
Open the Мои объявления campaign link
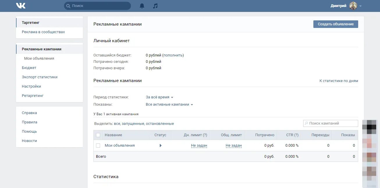tap(120, 146)
